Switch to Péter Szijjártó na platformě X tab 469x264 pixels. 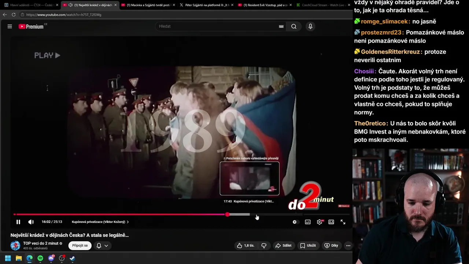(207, 5)
